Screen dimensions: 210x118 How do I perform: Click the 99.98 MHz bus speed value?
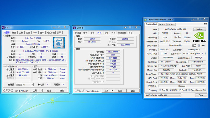[23, 75]
